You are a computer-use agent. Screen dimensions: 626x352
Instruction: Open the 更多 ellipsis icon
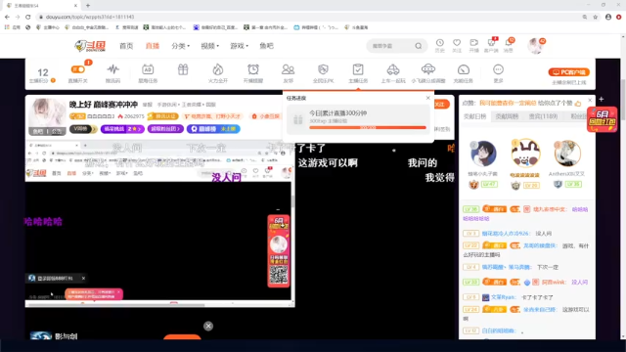[x=498, y=69]
